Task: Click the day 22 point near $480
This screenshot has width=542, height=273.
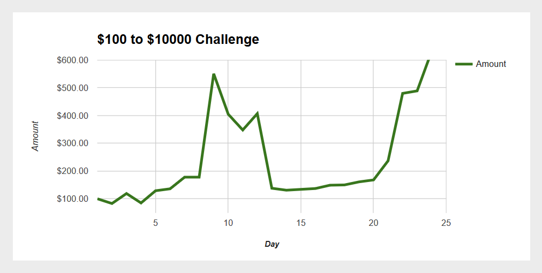Action: tap(402, 93)
